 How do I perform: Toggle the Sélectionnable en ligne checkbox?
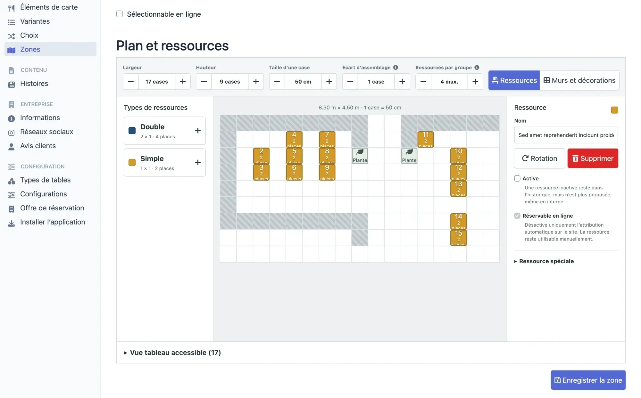[120, 14]
